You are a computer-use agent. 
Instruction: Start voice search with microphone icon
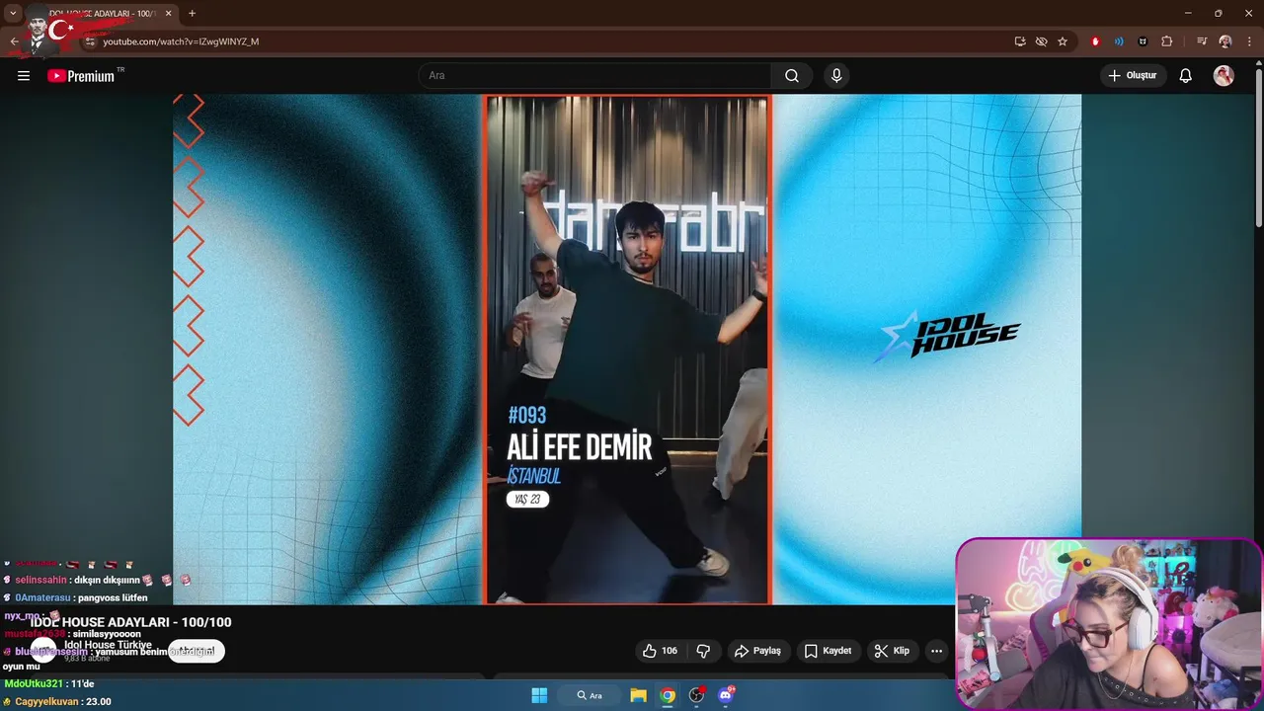pos(836,76)
